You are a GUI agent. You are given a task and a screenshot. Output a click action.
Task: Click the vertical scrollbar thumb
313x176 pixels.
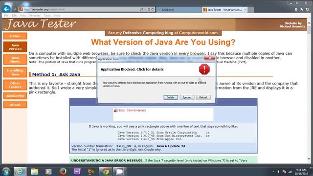pyautogui.click(x=309, y=30)
